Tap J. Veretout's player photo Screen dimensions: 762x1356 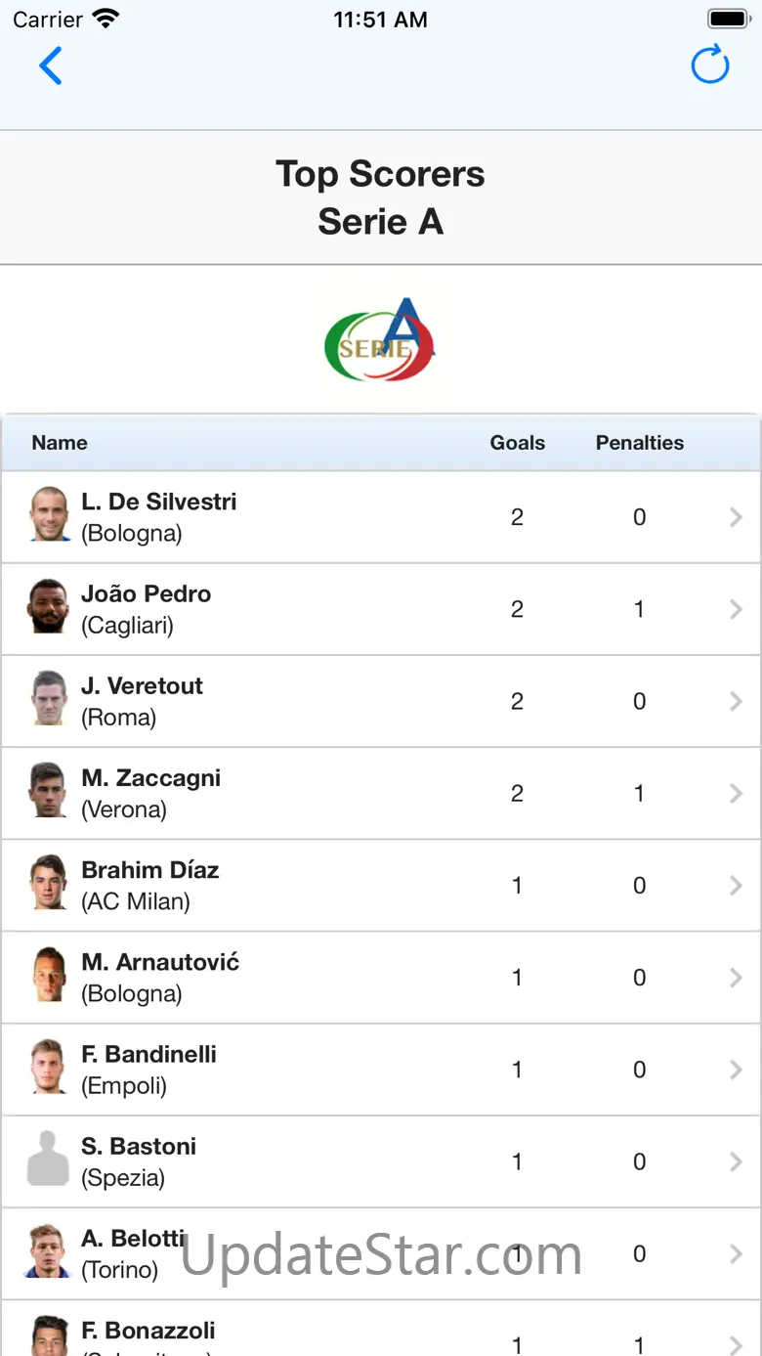pyautogui.click(x=49, y=699)
